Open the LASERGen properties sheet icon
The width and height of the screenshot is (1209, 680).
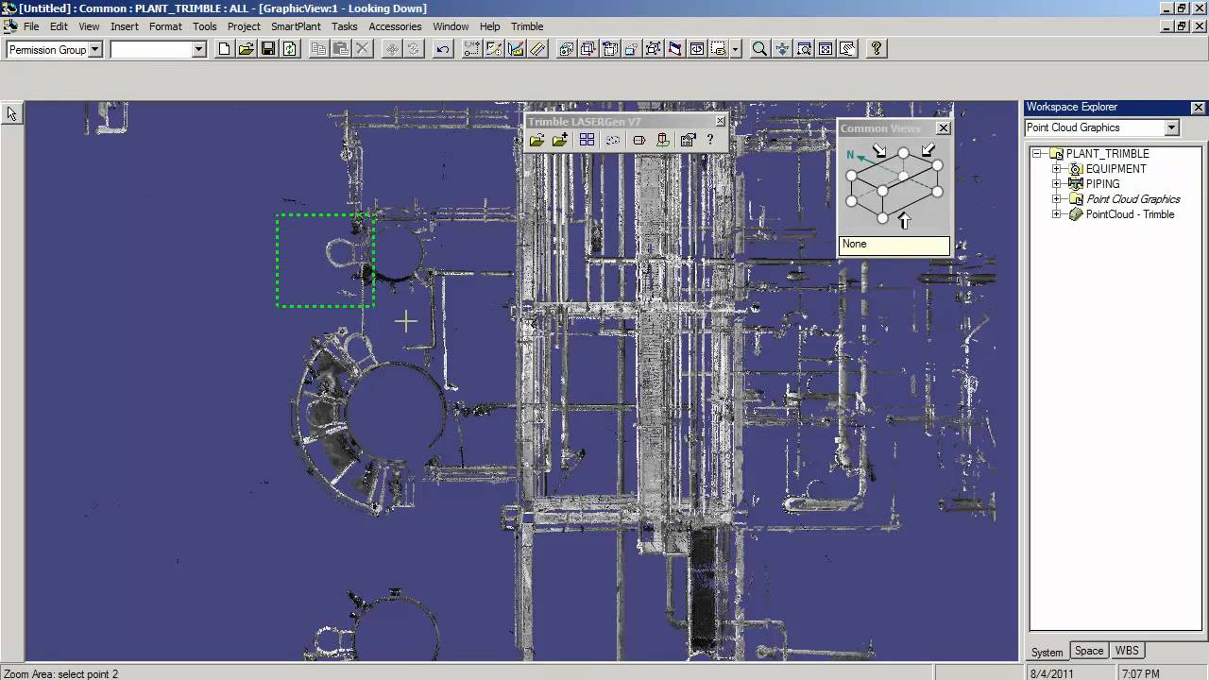(x=688, y=140)
